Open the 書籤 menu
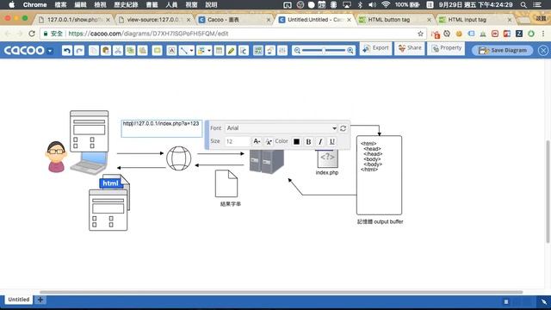Viewport: 551px width, 310px height. [152, 5]
